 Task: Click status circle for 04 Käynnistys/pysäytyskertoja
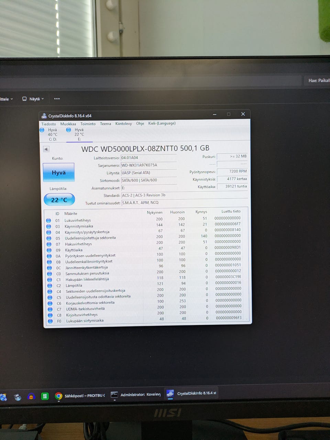(48, 232)
